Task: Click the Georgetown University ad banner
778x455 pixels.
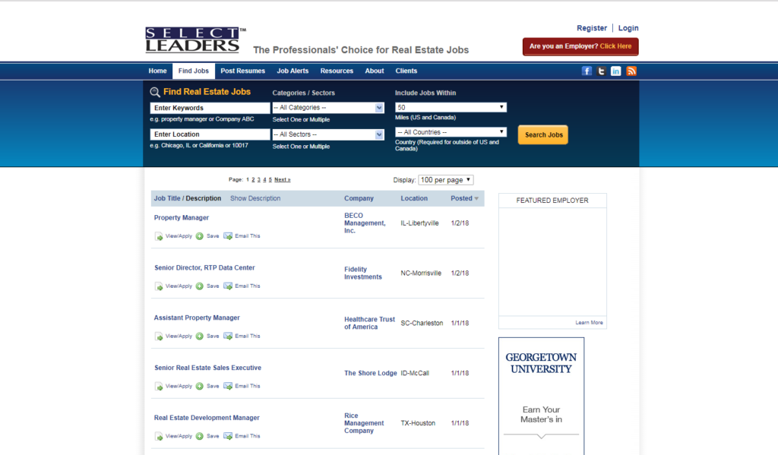Action: 541,396
